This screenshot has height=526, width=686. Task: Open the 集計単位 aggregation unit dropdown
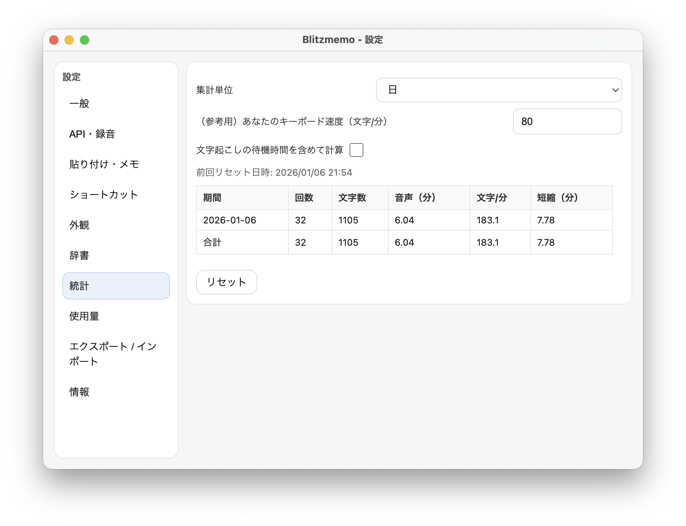point(499,90)
